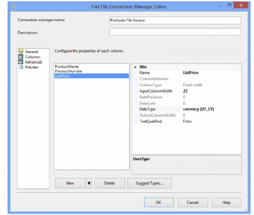
Task: Click the Preview page icon
Action: [x=21, y=67]
